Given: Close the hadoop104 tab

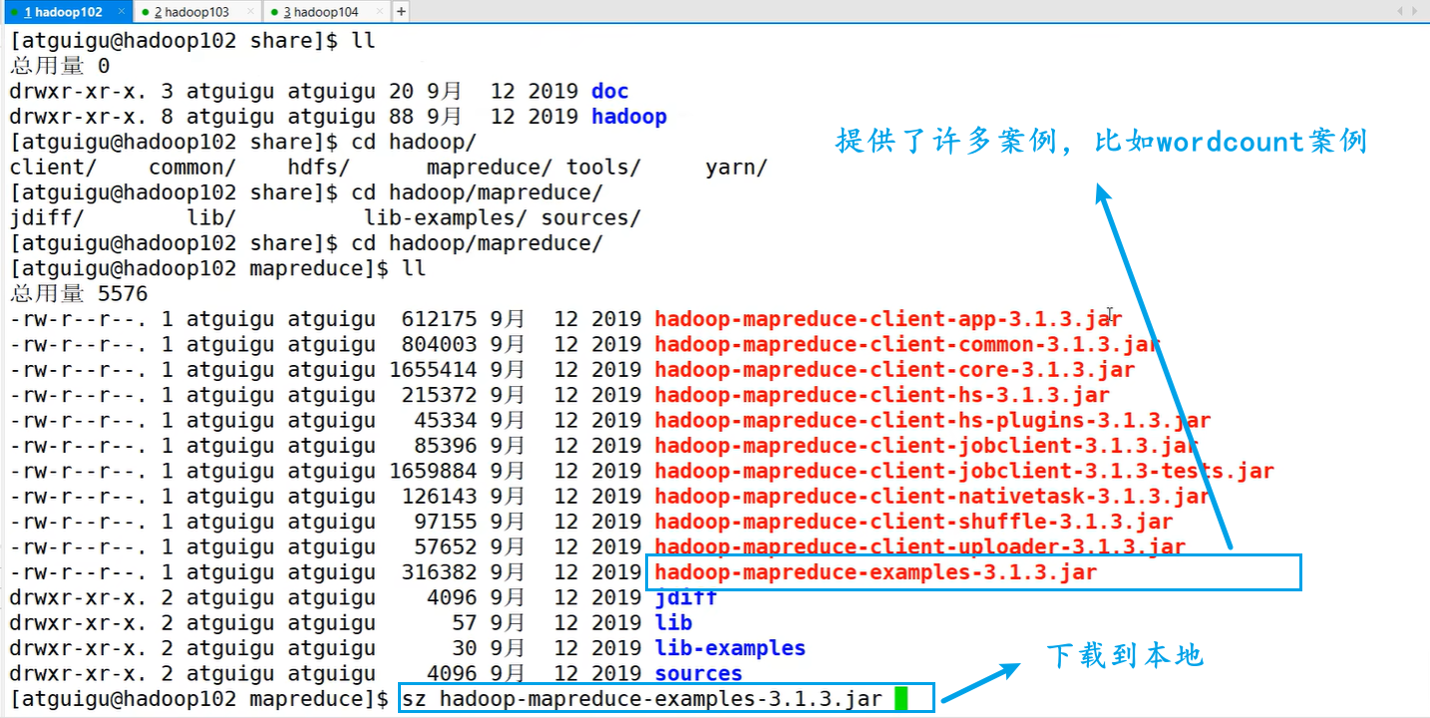Looking at the screenshot, I should click(x=379, y=12).
